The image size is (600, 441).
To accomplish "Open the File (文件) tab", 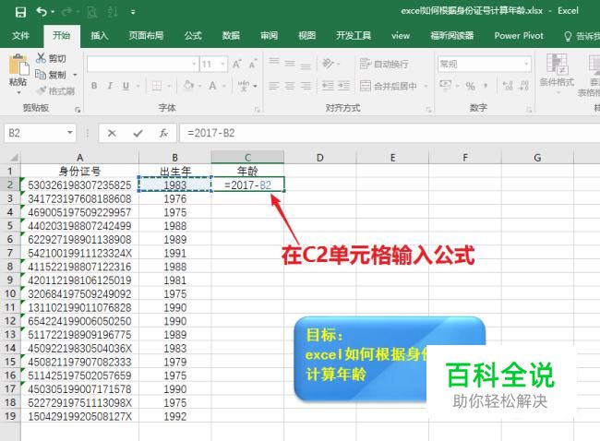I will pyautogui.click(x=20, y=36).
